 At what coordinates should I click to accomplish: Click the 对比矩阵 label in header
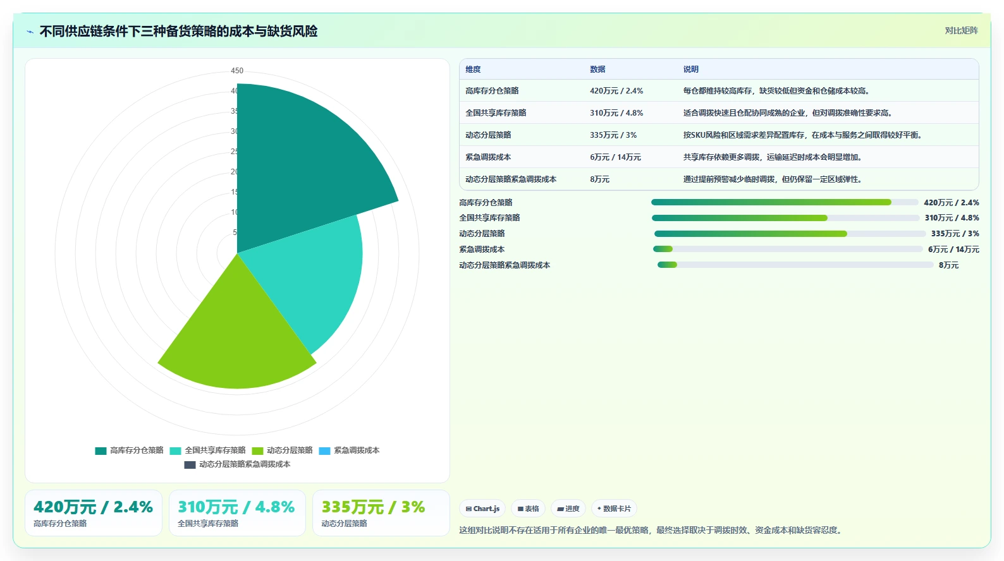(x=961, y=31)
